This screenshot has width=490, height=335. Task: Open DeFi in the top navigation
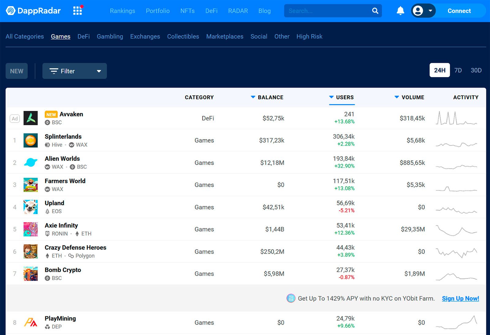tap(211, 11)
